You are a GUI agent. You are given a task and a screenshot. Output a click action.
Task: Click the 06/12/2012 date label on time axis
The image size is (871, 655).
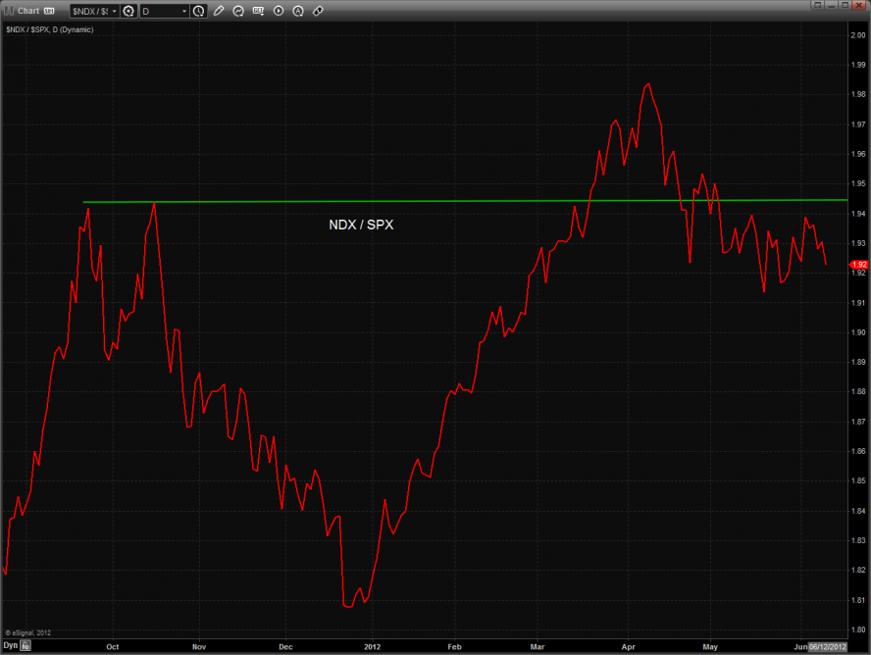827,646
